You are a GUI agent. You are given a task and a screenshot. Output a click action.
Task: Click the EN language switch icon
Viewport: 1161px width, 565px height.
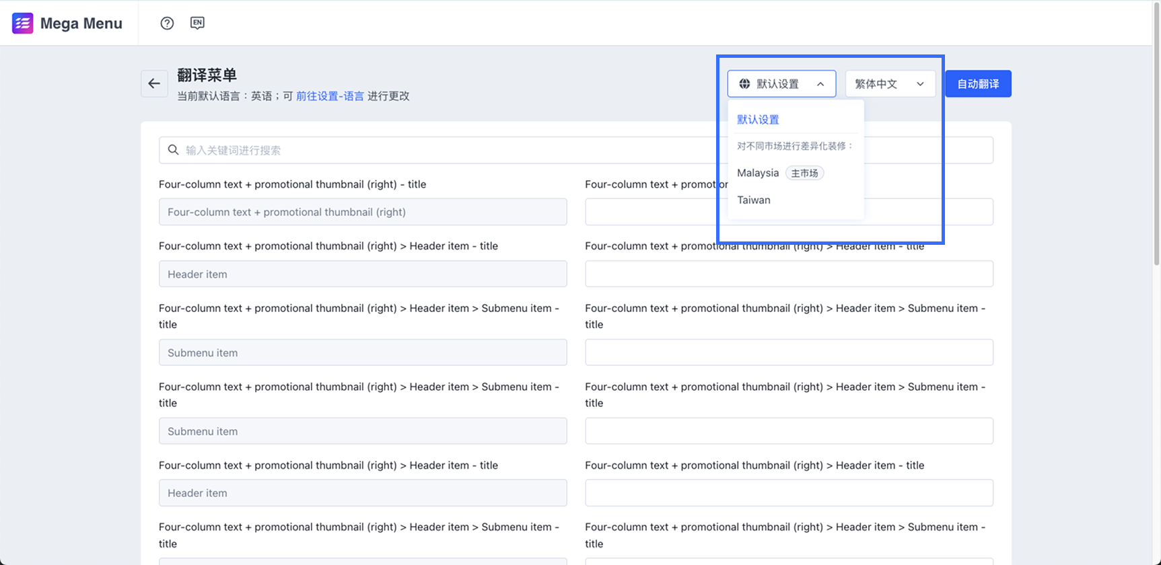pos(197,23)
